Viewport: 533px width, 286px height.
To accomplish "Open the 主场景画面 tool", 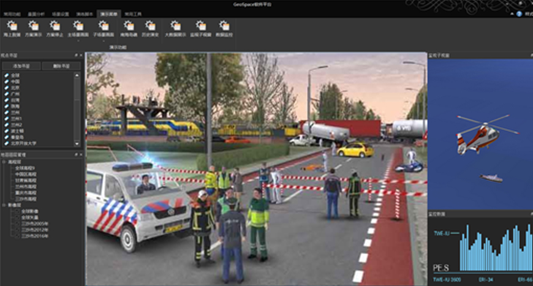I will (78, 28).
